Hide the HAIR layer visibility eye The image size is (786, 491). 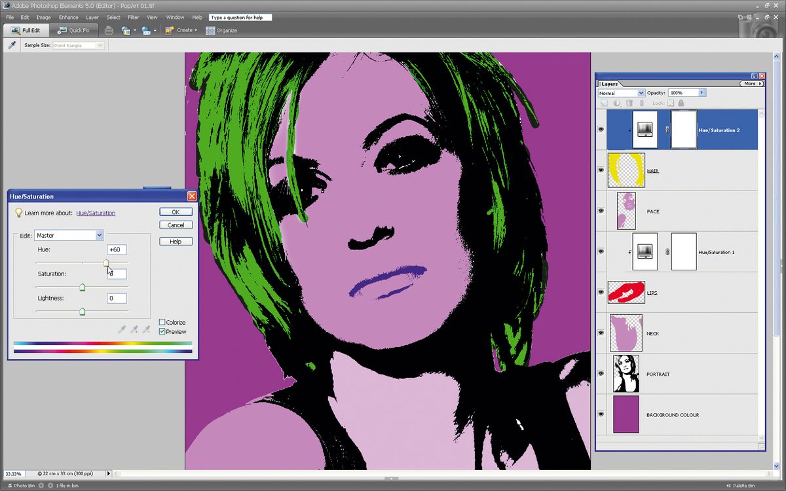601,170
